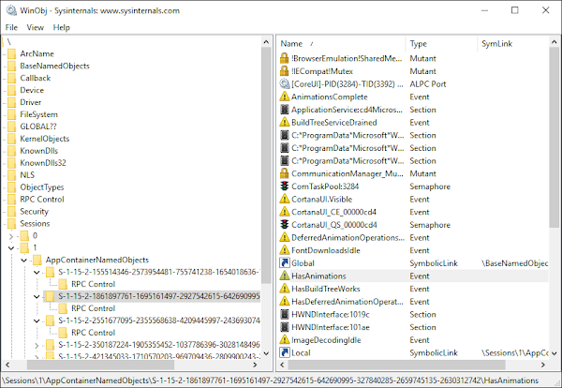Select the warning icon next to AnimationsComplete

coord(285,97)
